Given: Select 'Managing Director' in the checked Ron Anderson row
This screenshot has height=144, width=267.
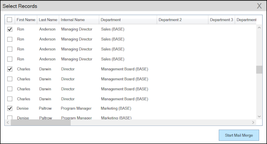Looking at the screenshot, I should pos(76,29).
